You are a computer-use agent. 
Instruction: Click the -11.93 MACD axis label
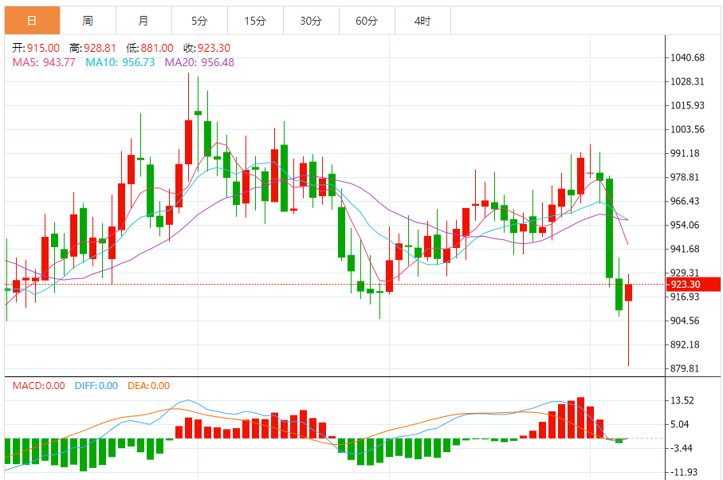click(684, 472)
